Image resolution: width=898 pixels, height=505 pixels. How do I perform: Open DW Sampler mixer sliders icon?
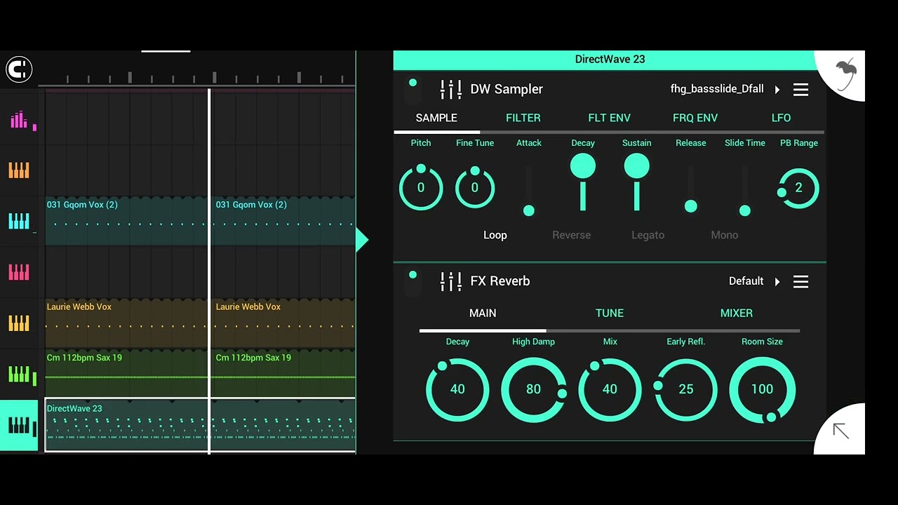[450, 89]
